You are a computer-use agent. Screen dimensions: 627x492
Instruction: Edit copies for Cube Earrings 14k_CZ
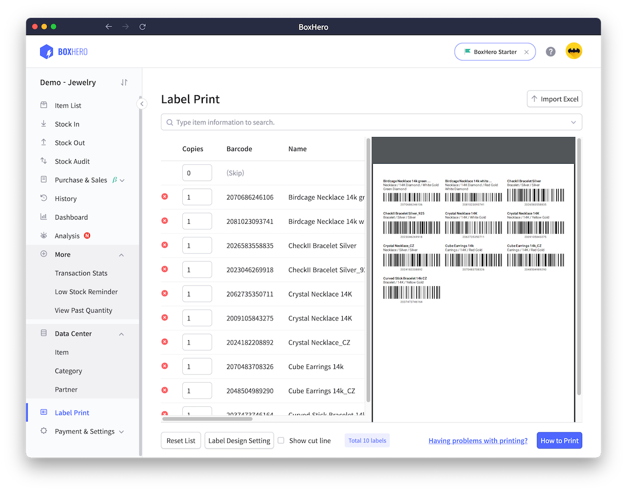(x=197, y=391)
